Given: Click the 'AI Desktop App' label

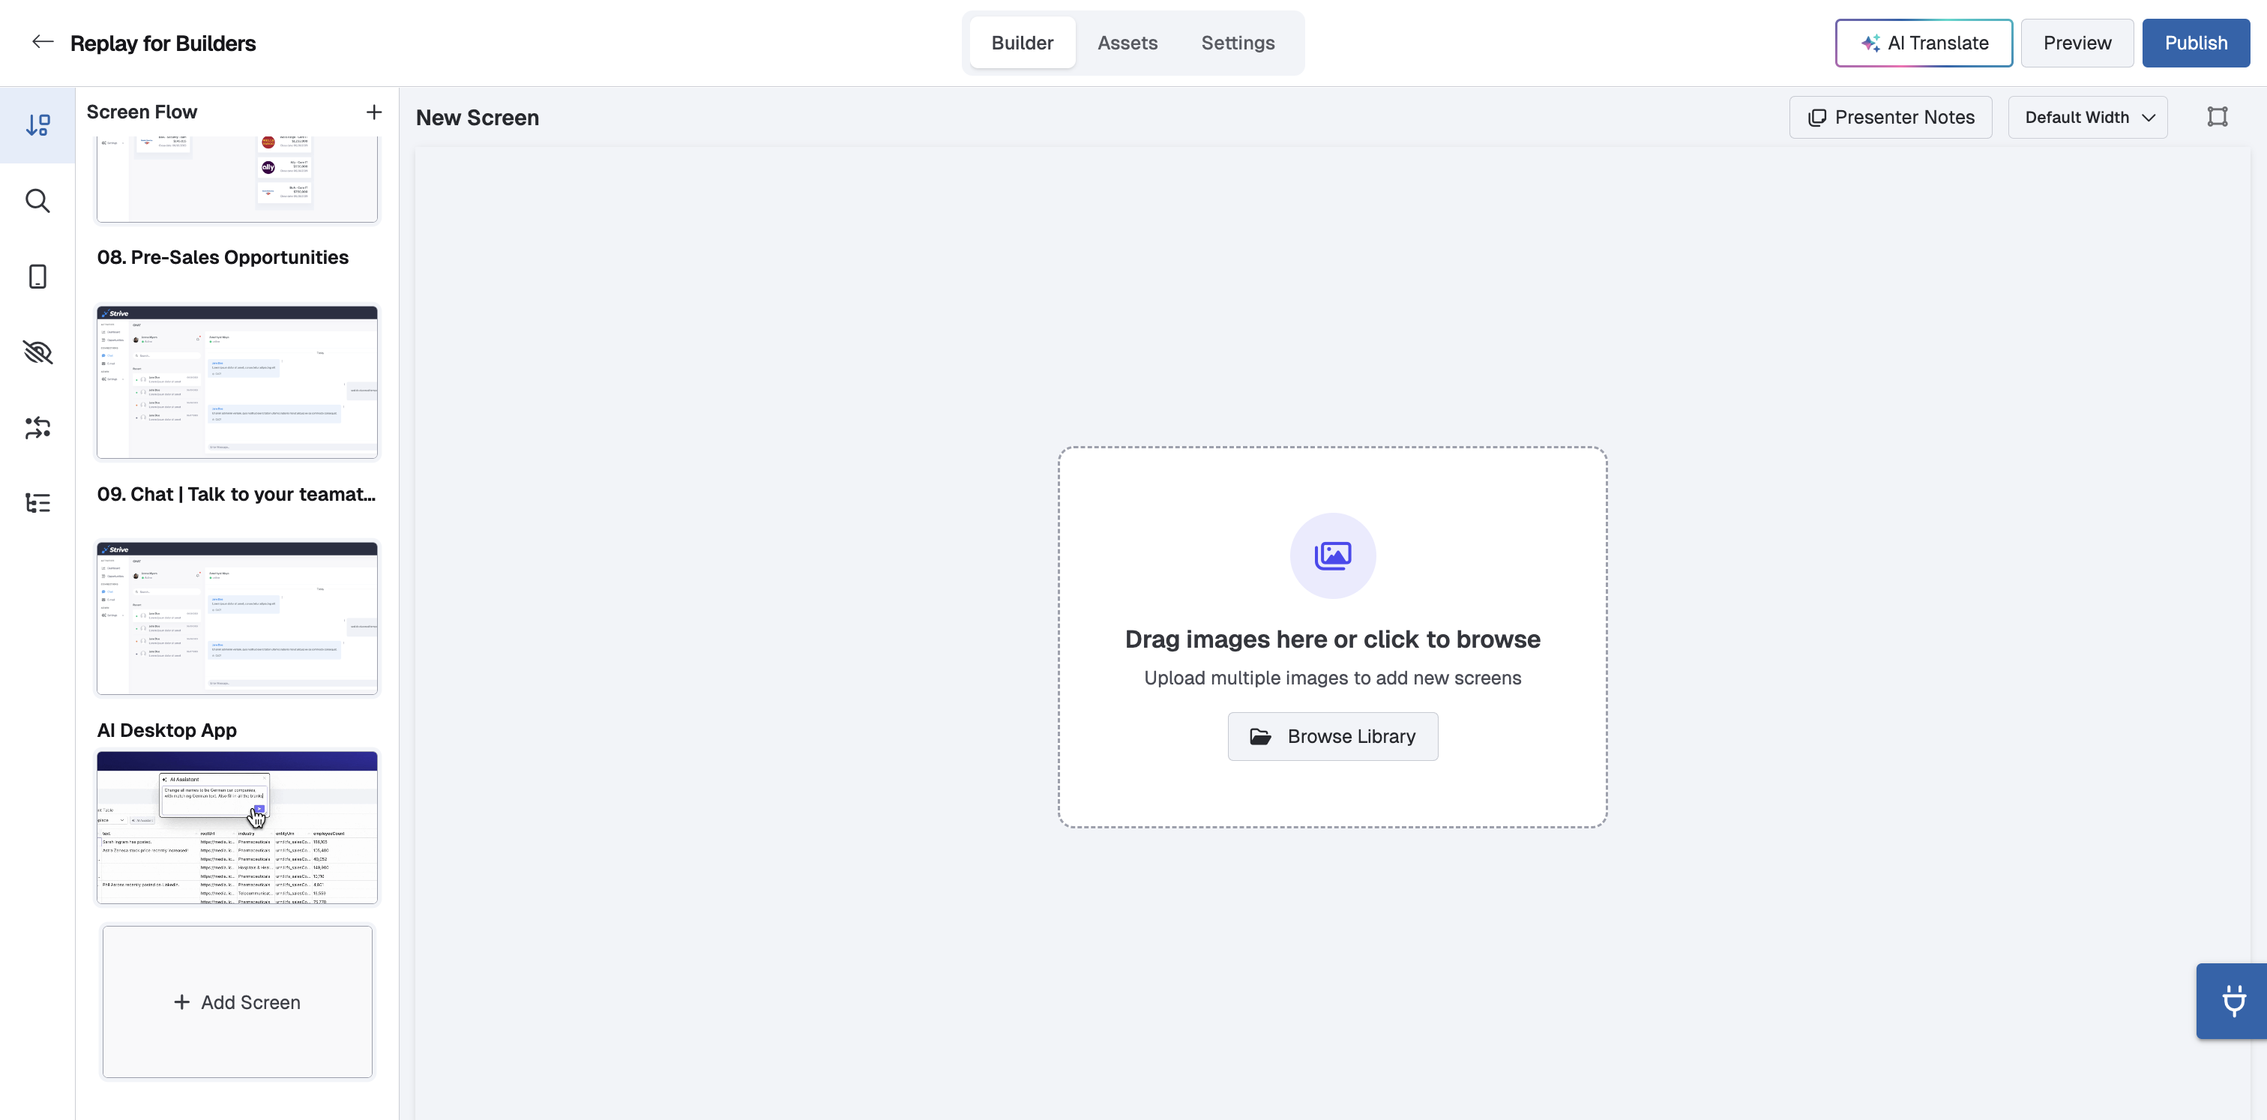Looking at the screenshot, I should click(167, 730).
